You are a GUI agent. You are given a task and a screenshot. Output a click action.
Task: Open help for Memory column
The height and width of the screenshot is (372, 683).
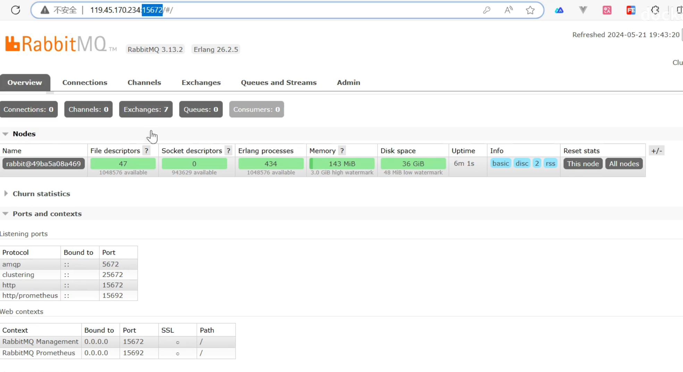pos(342,151)
